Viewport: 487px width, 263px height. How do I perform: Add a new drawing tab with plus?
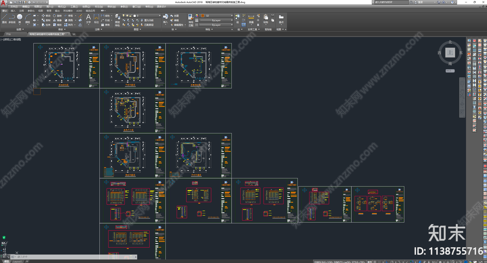click(74, 34)
